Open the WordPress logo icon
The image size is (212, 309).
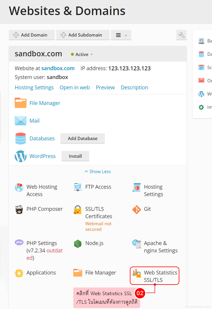coord(21,156)
